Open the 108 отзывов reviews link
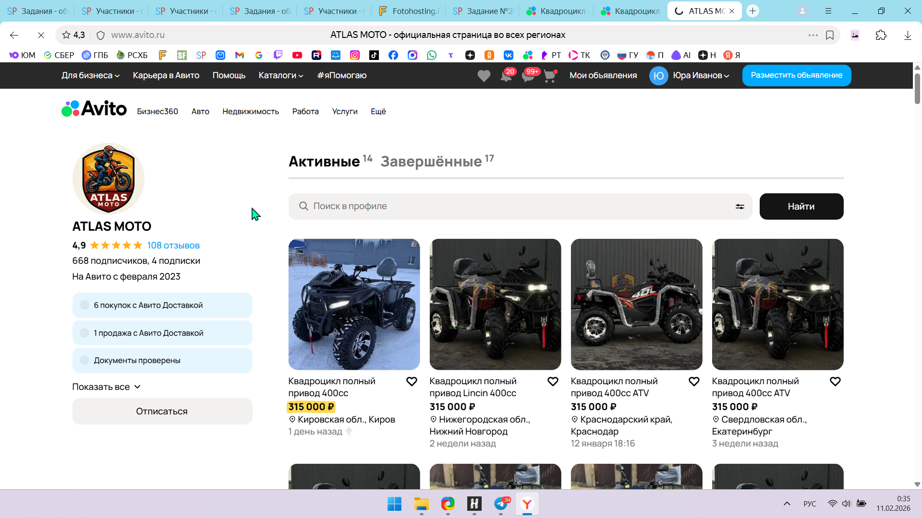 tap(173, 245)
